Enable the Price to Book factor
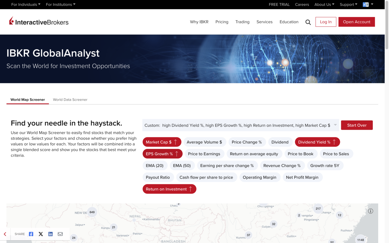The width and height of the screenshot is (389, 243). [x=301, y=154]
